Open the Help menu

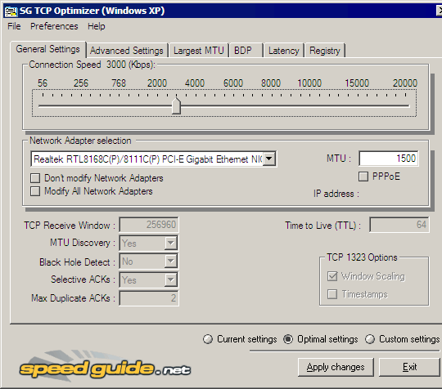pyautogui.click(x=97, y=26)
